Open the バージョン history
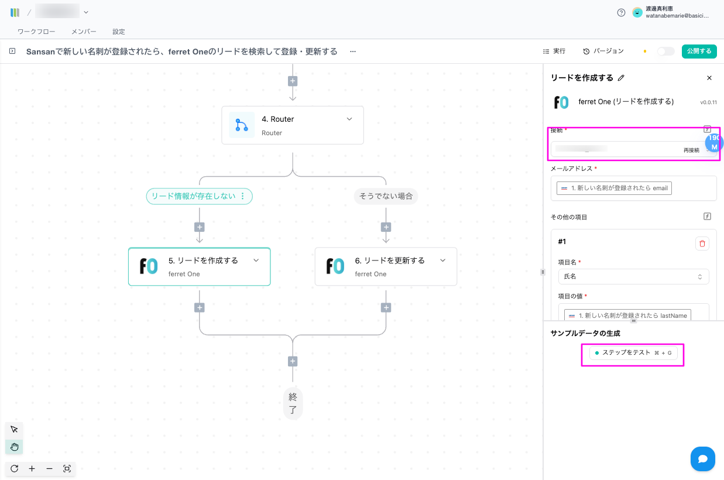 point(603,52)
